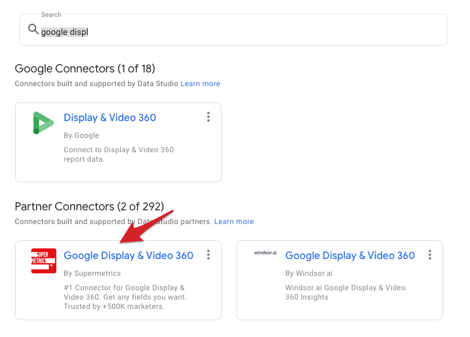Open more options for Windsor.ai connector
470x337 pixels.
[430, 255]
